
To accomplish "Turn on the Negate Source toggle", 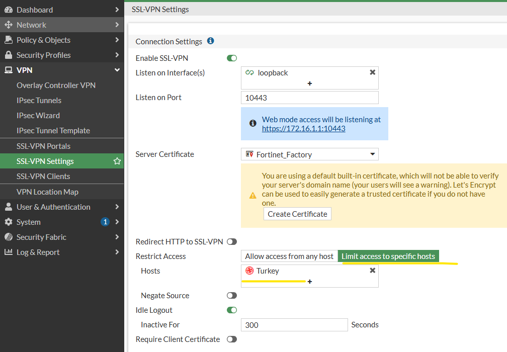I will [x=232, y=296].
